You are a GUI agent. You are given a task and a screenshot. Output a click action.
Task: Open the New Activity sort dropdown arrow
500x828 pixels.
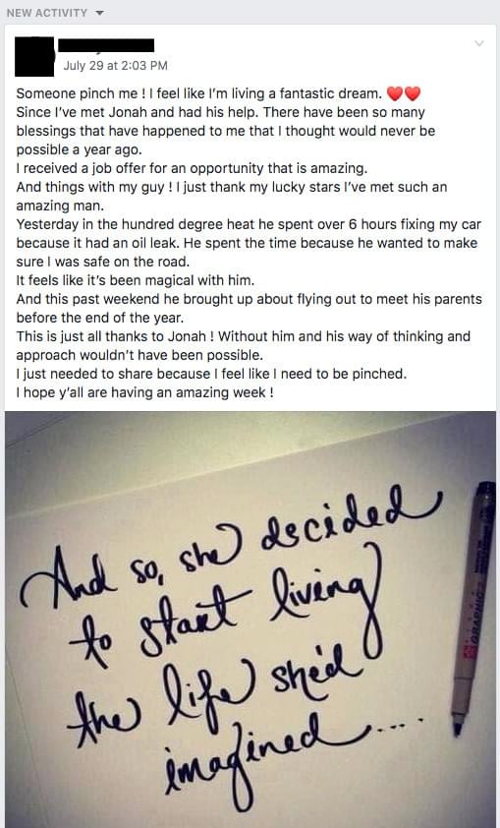[100, 13]
